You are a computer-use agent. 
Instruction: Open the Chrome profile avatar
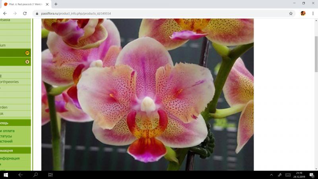click(303, 13)
